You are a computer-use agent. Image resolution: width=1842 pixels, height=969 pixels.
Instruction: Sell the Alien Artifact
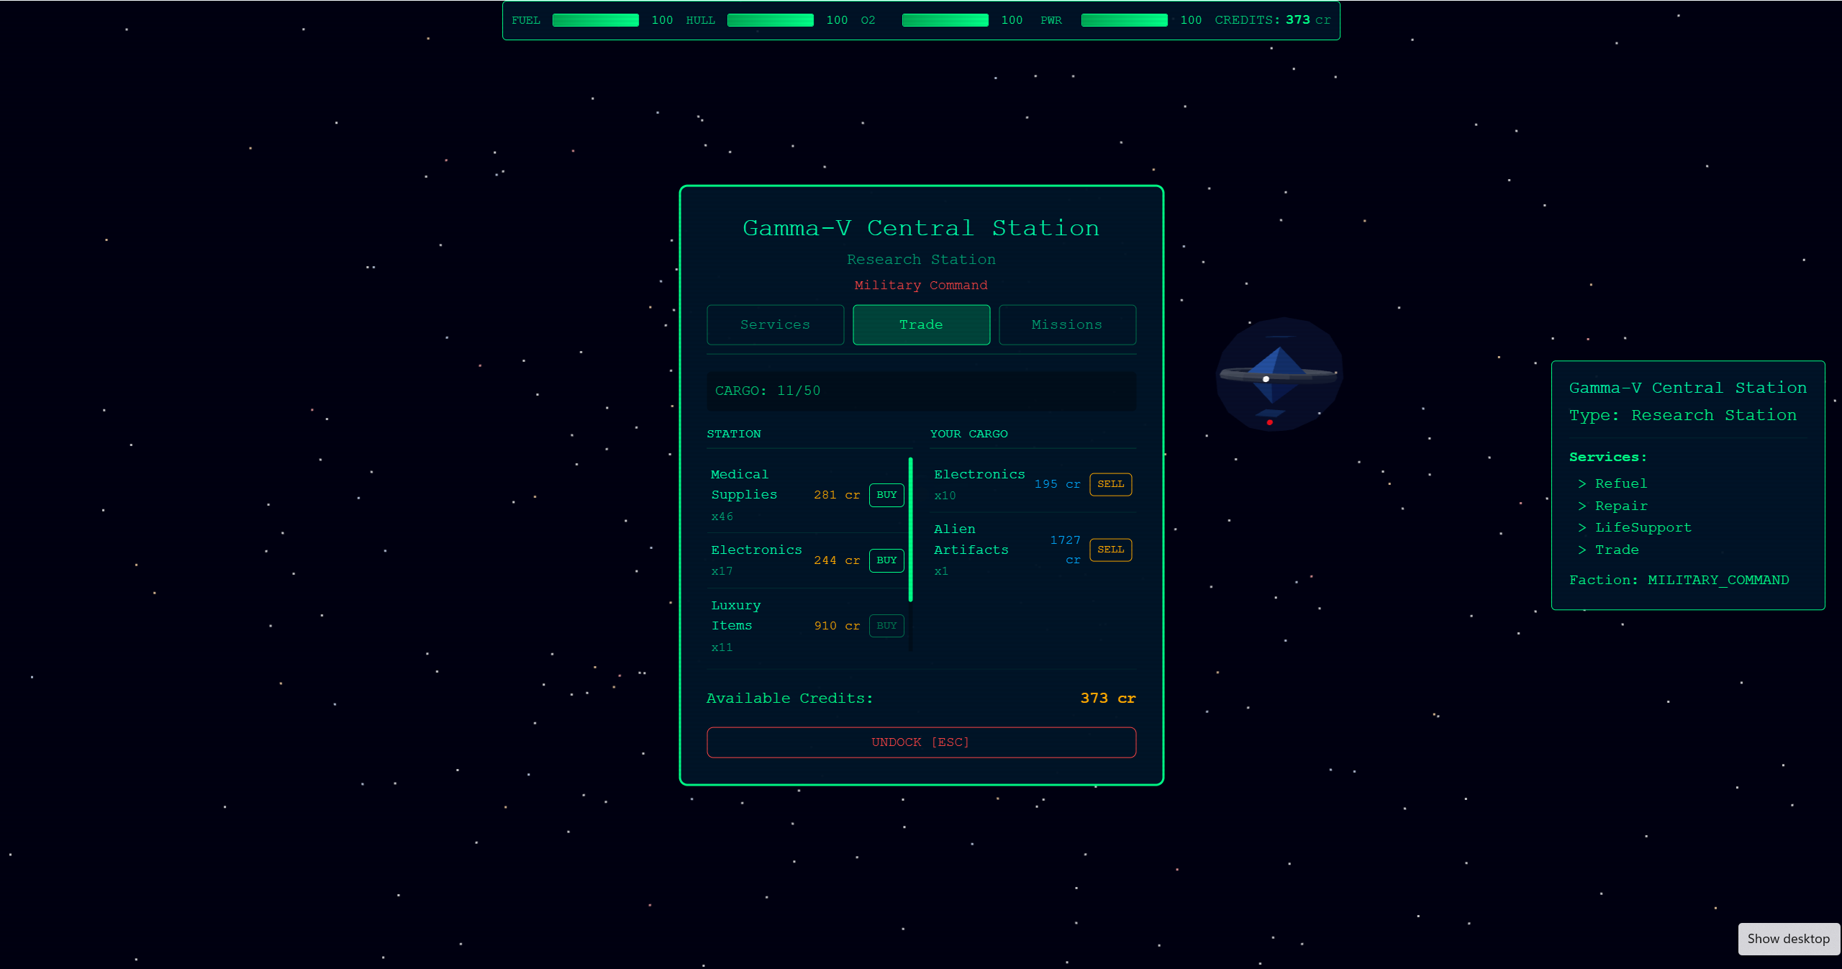tap(1110, 550)
